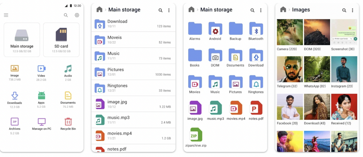Open three-dot menu in list-view Main storage
The height and width of the screenshot is (157, 363).
(169, 10)
